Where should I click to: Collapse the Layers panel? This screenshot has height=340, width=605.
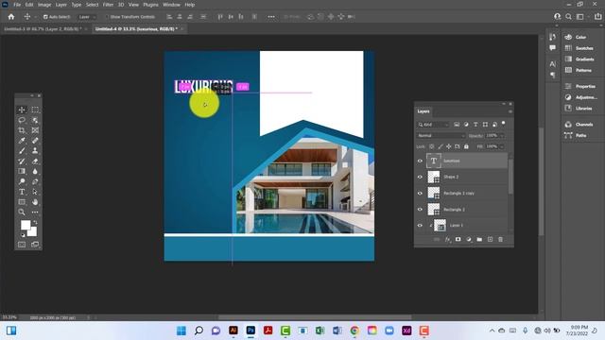pos(504,104)
